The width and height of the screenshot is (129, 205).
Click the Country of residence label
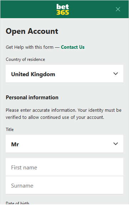[x=25, y=59]
